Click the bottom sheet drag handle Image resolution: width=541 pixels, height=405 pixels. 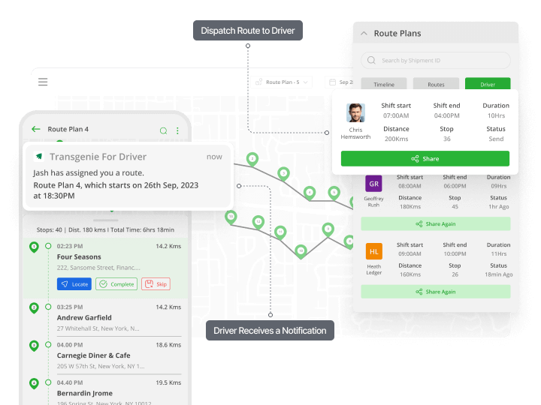pos(106,220)
